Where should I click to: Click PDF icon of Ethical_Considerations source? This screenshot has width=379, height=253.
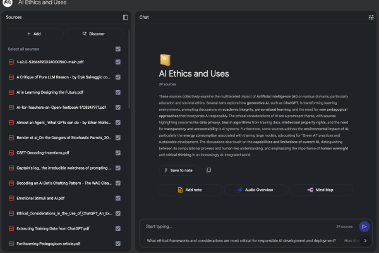tap(11, 213)
